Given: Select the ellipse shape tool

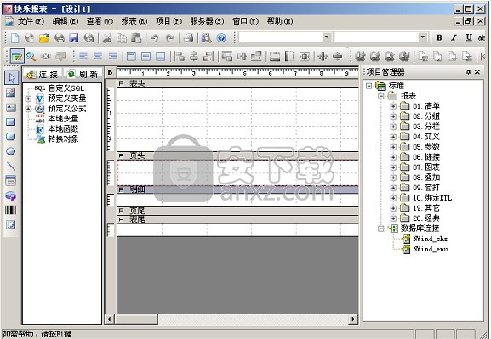Looking at the screenshot, I should click(11, 151).
